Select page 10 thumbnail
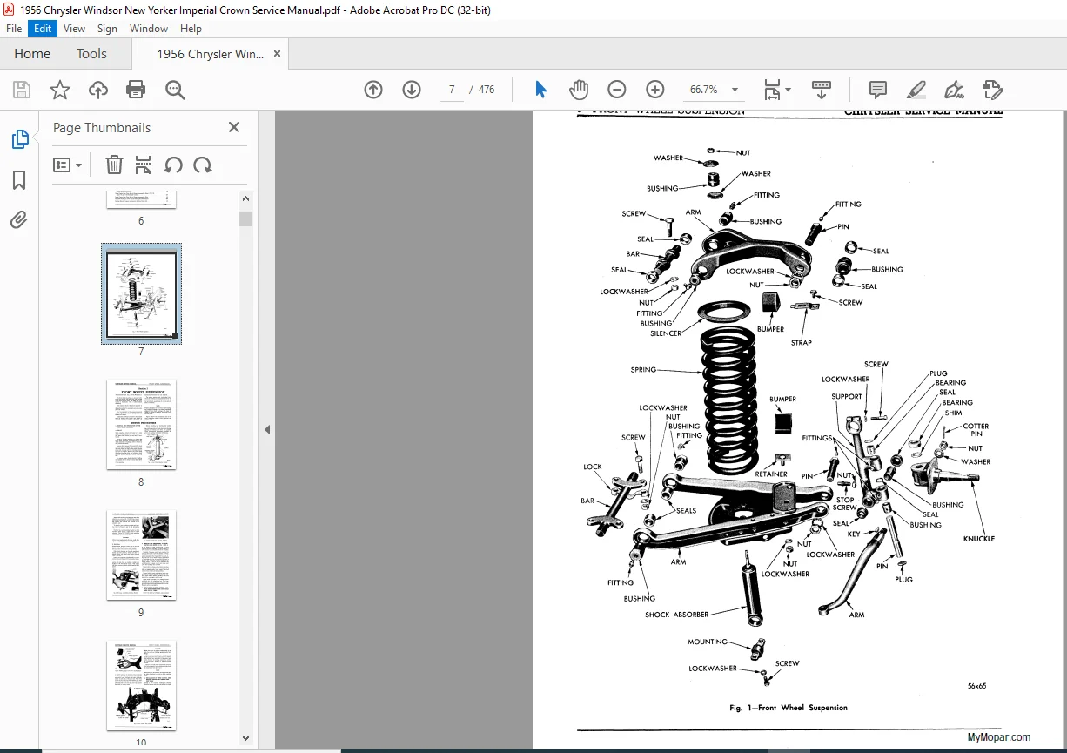 pyautogui.click(x=141, y=686)
